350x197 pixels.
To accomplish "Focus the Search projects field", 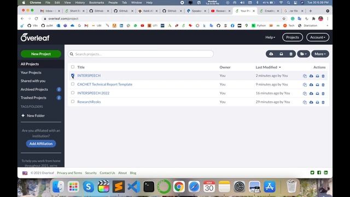I will (x=141, y=54).
